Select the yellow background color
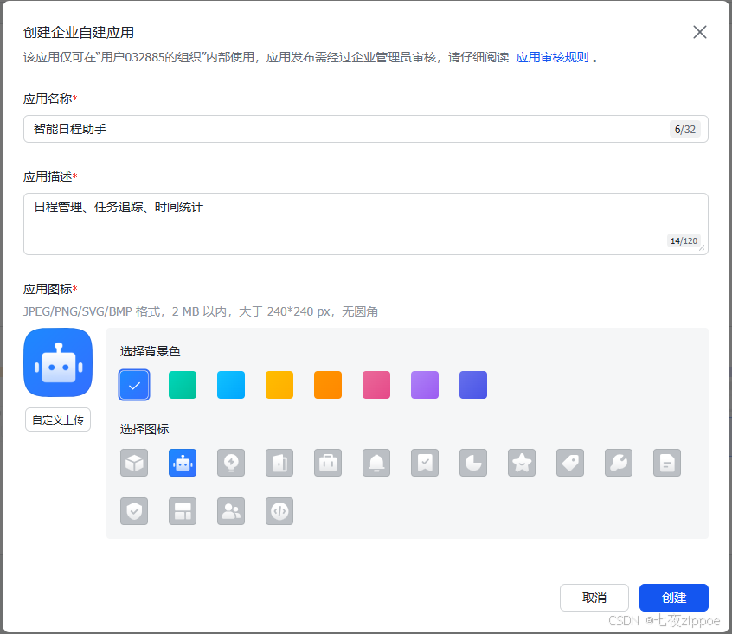 (279, 385)
